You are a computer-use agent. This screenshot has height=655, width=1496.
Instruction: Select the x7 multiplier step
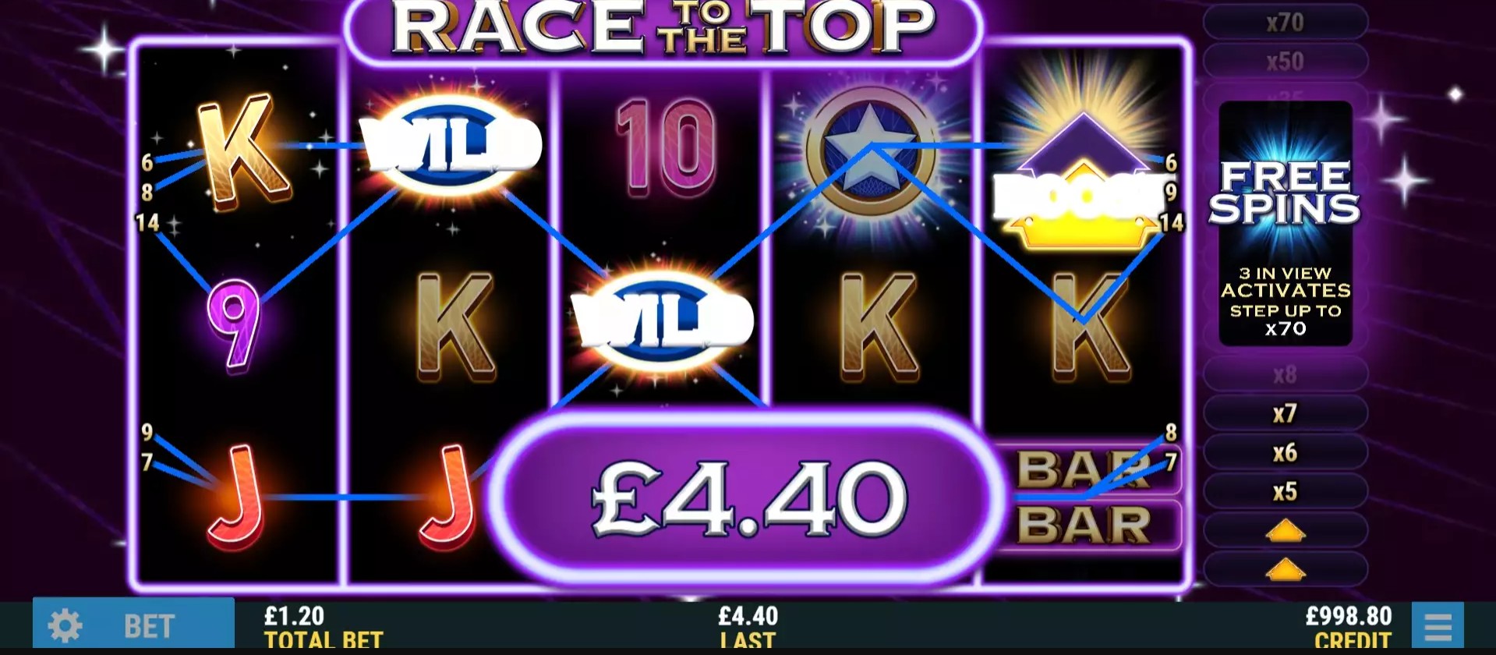point(1285,413)
